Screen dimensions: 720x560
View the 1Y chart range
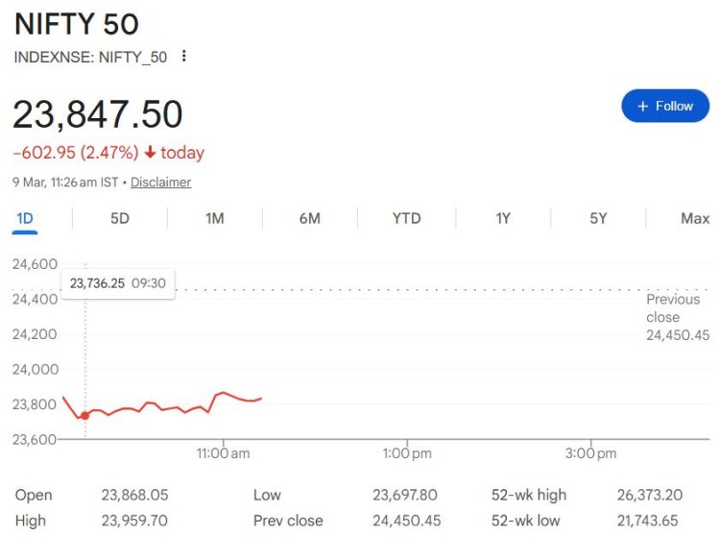click(x=503, y=219)
